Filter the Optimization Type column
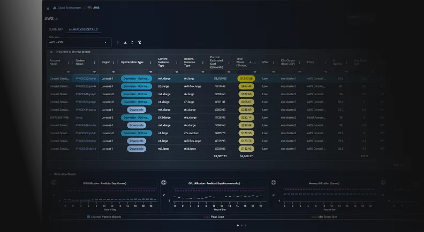The height and width of the screenshot is (232, 424). [150, 72]
